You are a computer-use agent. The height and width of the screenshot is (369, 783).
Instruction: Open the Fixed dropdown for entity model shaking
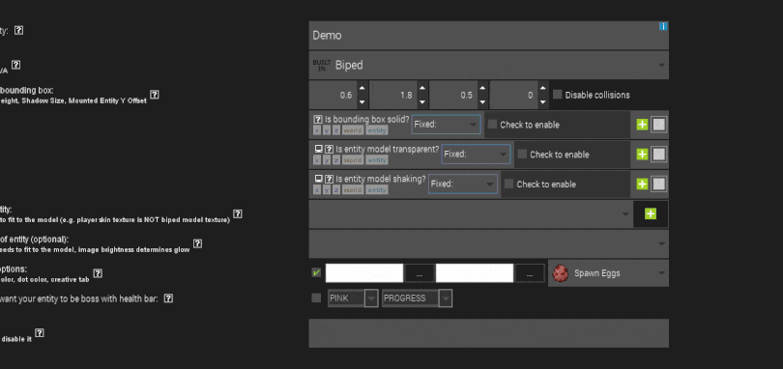click(463, 184)
